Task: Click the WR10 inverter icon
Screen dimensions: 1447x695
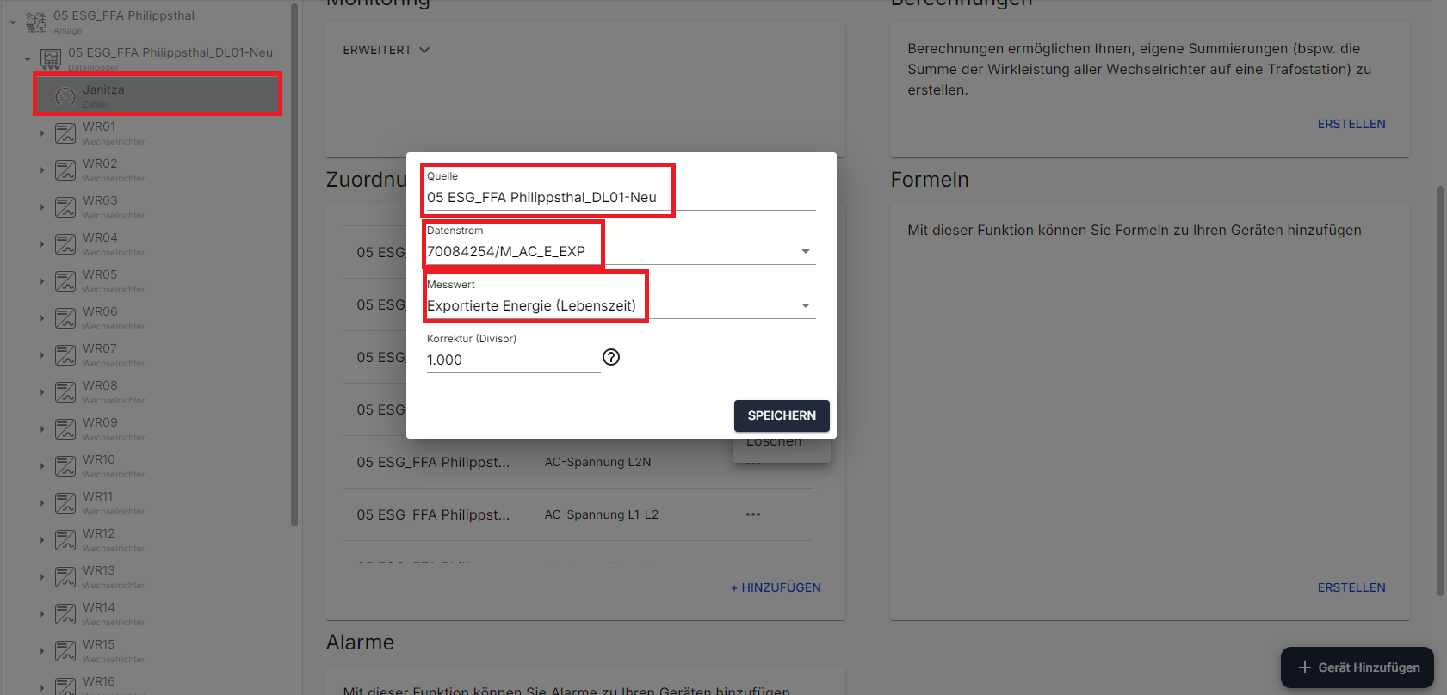Action: [65, 466]
